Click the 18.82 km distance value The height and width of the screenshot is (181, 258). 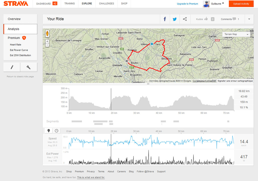click(x=244, y=91)
